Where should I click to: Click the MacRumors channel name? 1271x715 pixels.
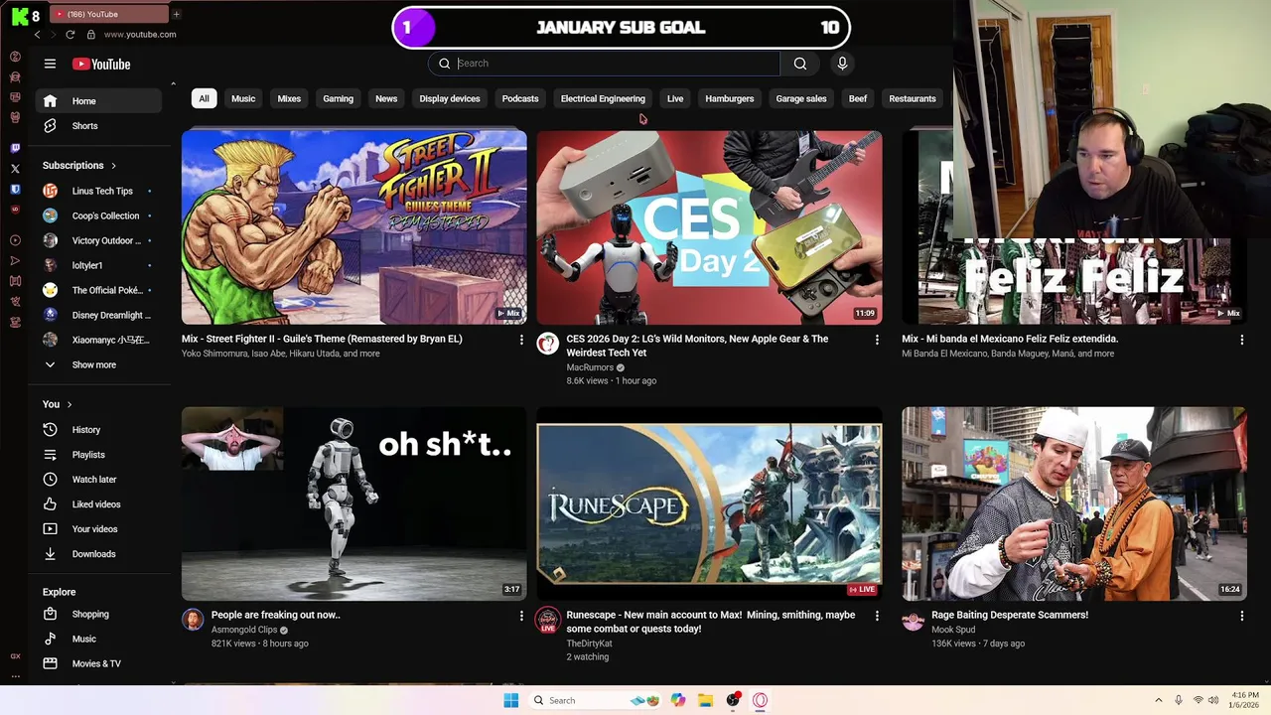pos(590,367)
